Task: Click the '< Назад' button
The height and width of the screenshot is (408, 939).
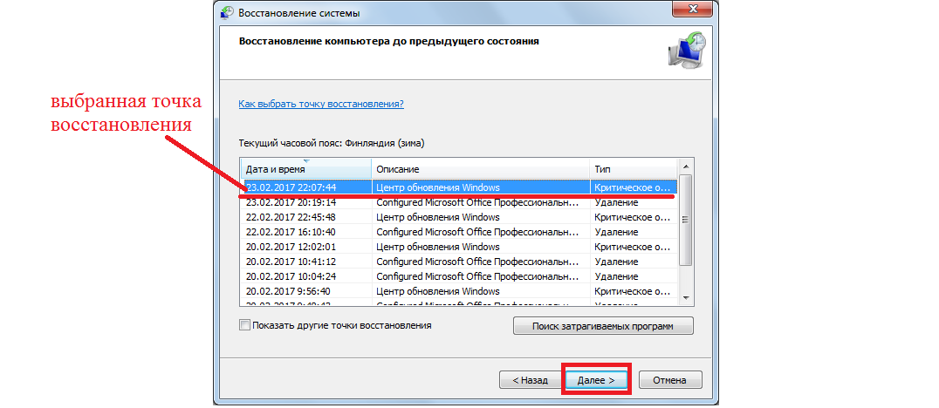Action: coord(530,380)
